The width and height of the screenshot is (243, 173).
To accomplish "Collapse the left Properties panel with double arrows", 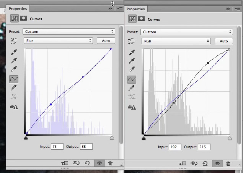I will click(110, 9).
